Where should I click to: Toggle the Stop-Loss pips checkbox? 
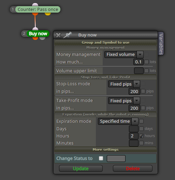(143, 91)
